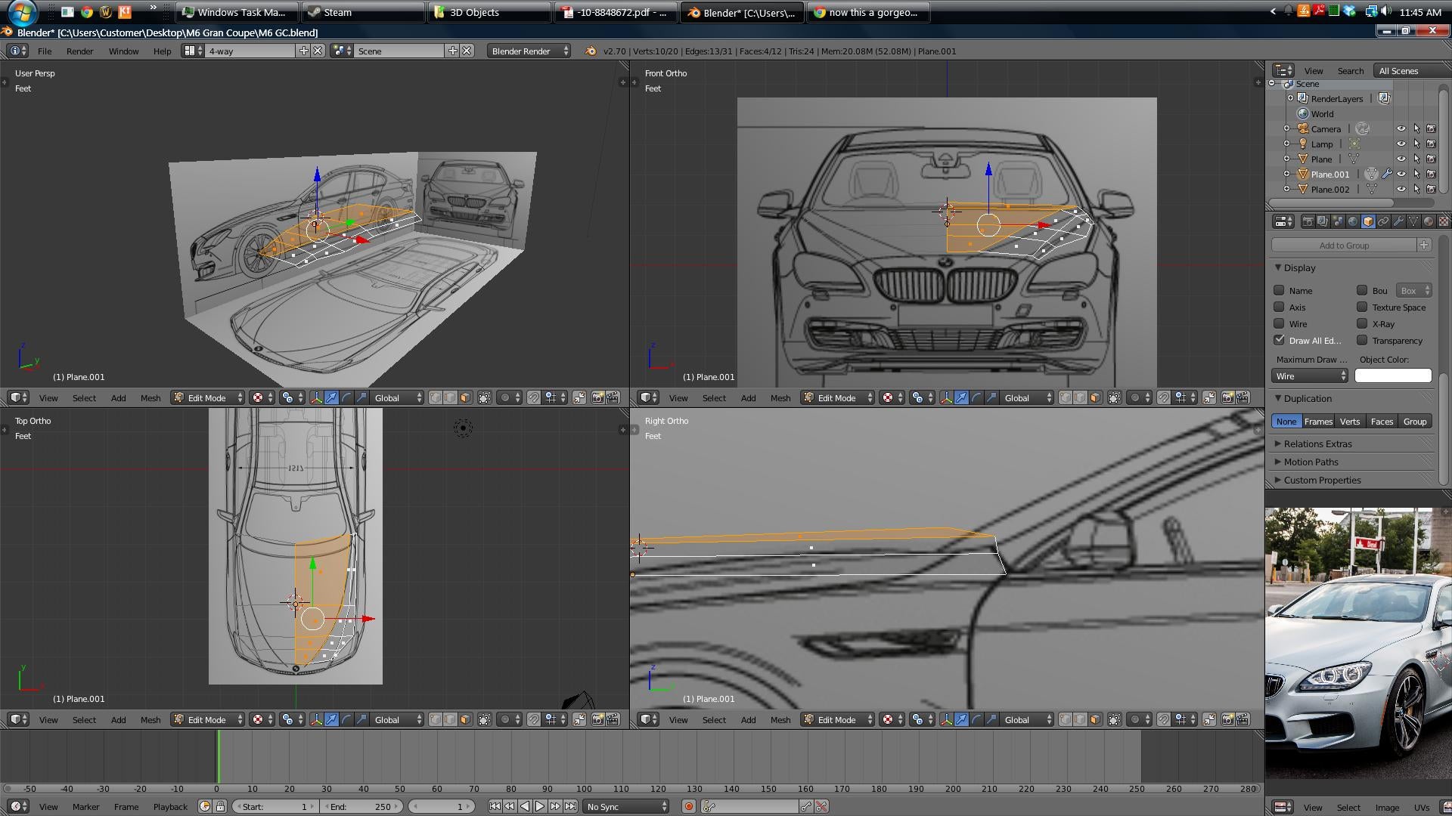Toggle the timeline lock time icon
The height and width of the screenshot is (816, 1452).
220,806
